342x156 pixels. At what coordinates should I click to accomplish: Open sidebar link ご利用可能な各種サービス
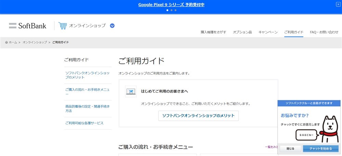tap(84, 123)
